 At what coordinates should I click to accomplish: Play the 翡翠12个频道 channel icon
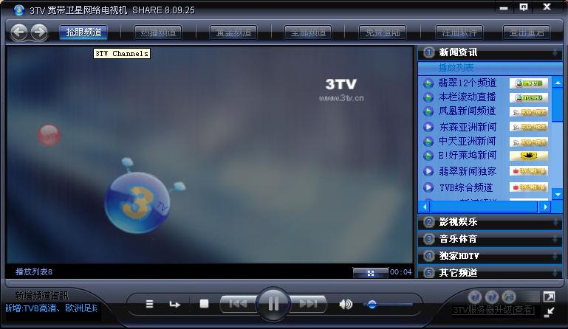[x=428, y=83]
